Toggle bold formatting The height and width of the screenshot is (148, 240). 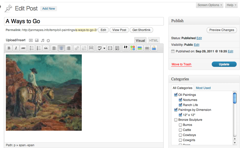coord(9,48)
